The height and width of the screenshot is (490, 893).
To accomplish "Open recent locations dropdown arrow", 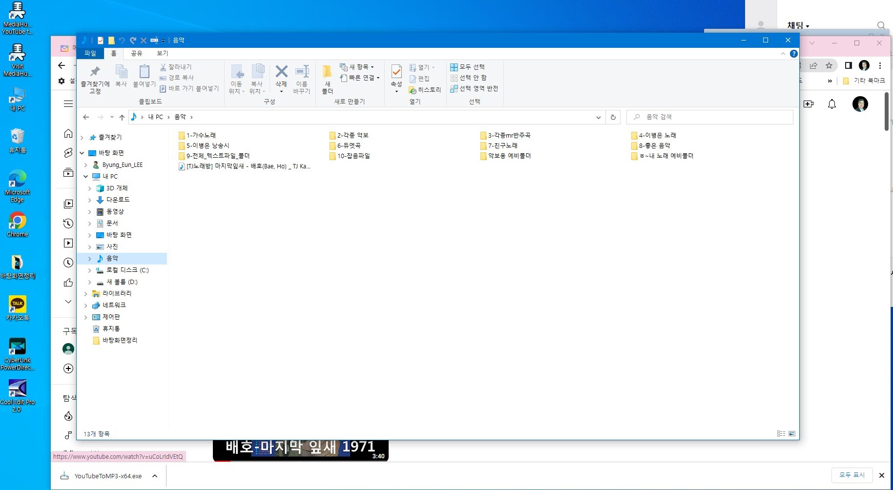I will pyautogui.click(x=112, y=117).
